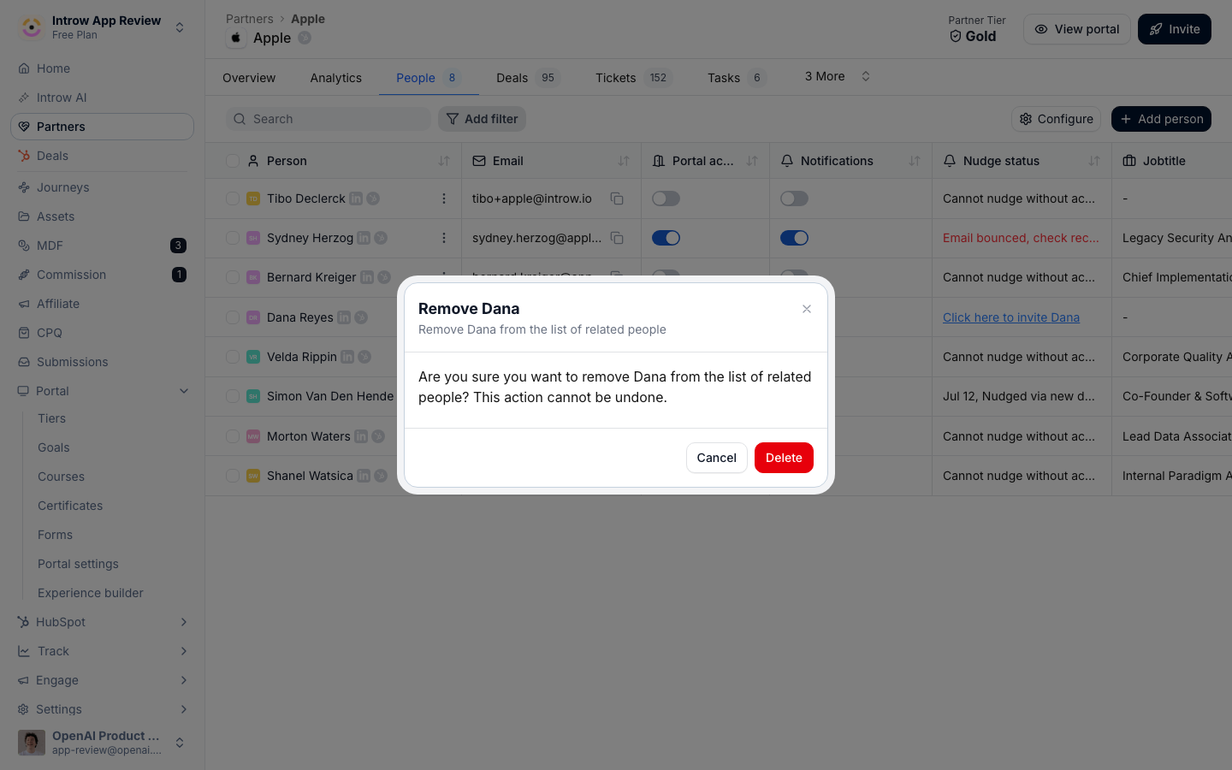The image size is (1232, 770).
Task: Confirm removal with Delete button
Action: [784, 458]
